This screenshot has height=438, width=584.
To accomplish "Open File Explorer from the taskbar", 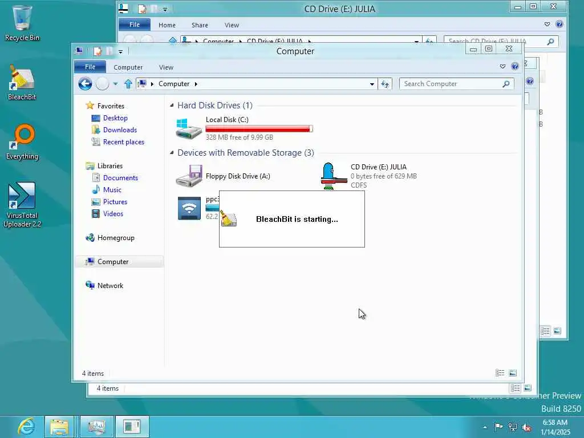I will pyautogui.click(x=59, y=427).
